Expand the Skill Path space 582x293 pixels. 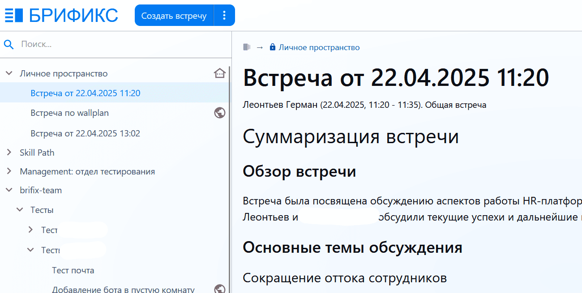[9, 153]
